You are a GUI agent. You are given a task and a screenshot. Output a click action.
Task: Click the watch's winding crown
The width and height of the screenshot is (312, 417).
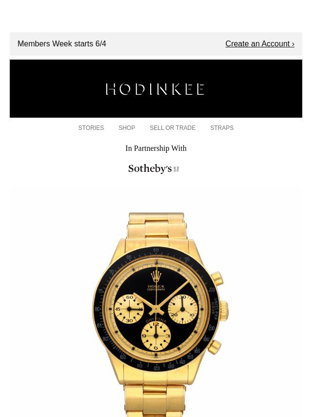[224, 311]
